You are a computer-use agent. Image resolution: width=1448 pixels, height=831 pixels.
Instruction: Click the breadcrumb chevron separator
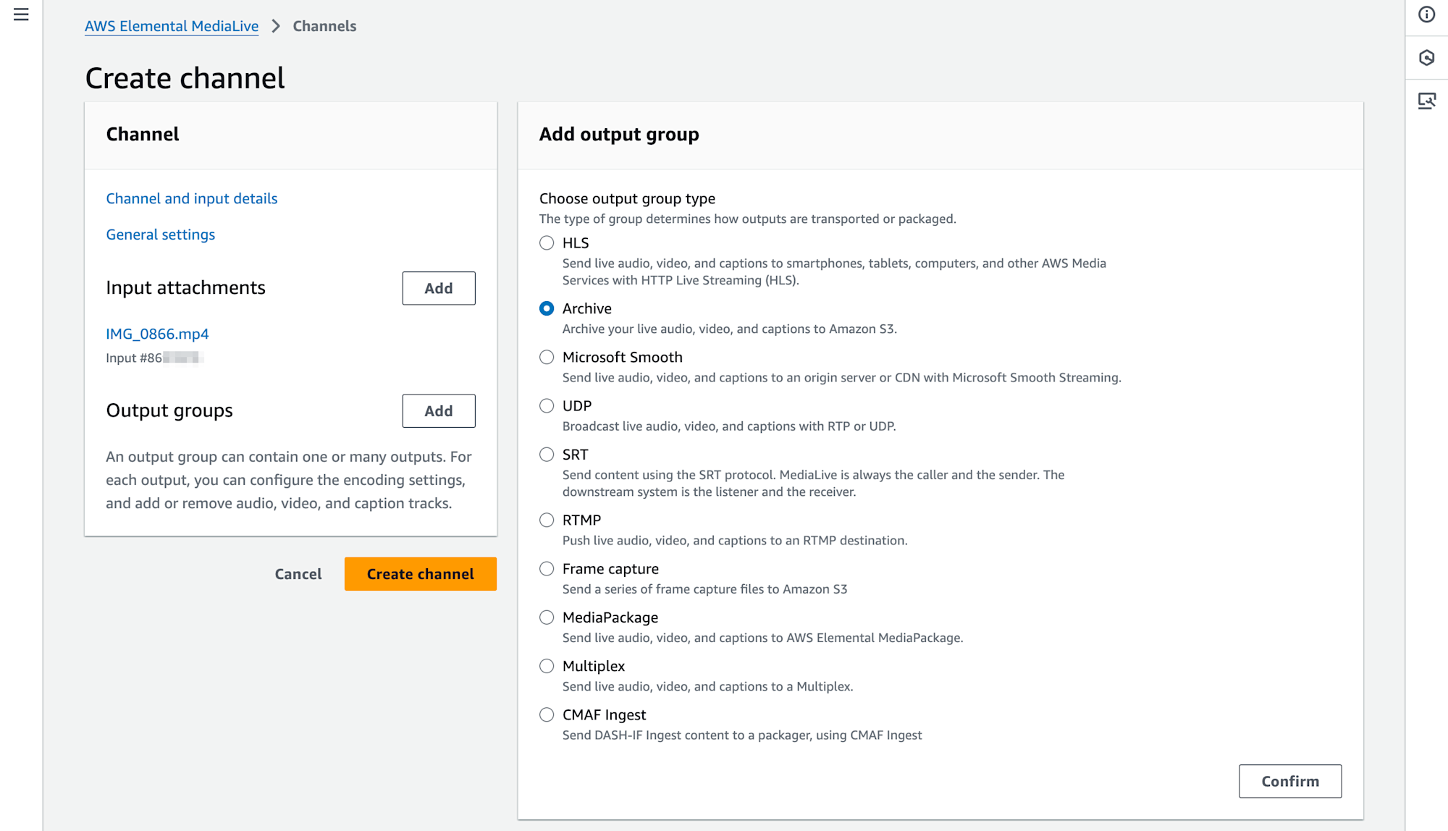276,26
